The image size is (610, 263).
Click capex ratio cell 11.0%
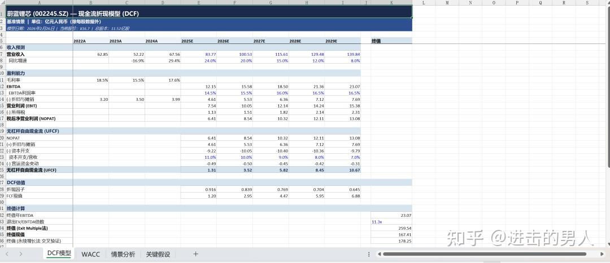(199, 157)
